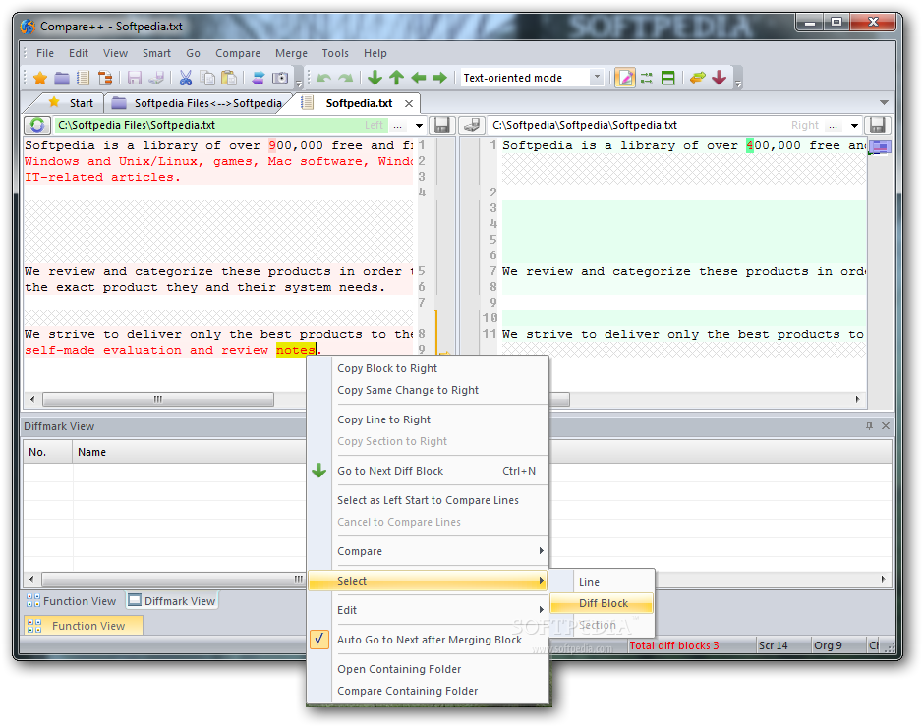
Task: Click the last toolbar overflow options arrow
Action: [x=738, y=83]
